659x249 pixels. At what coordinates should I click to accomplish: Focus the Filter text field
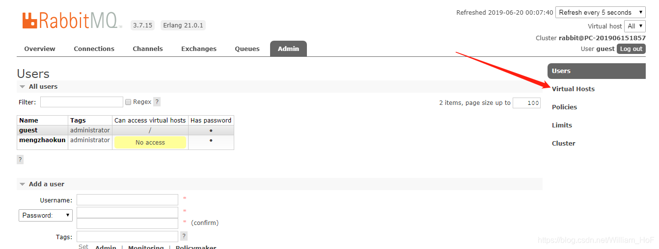82,102
